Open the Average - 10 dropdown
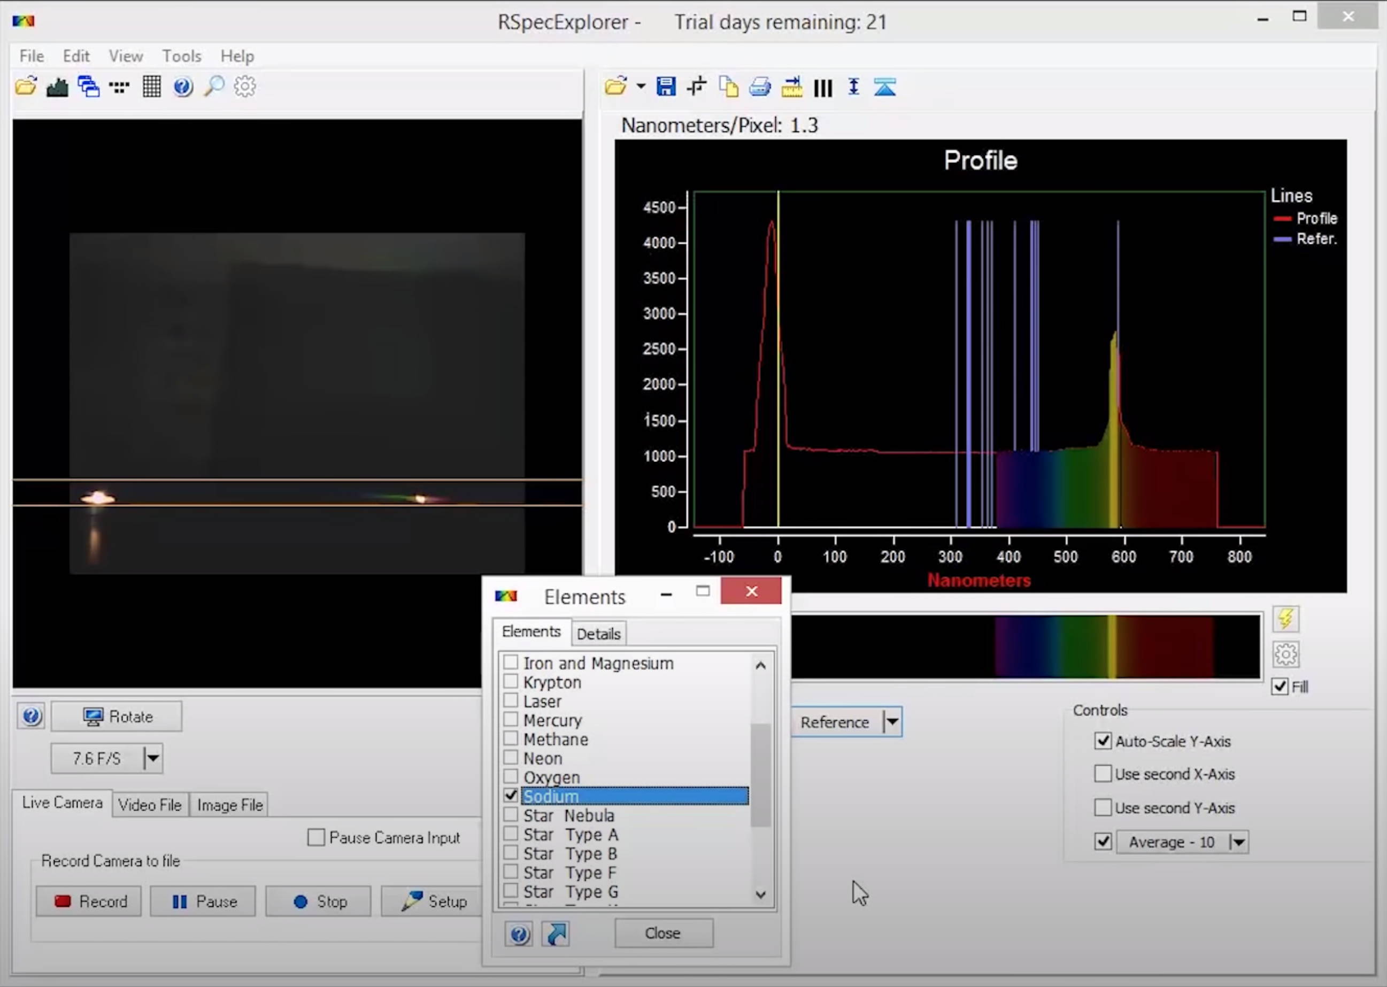The image size is (1387, 987). tap(1238, 842)
